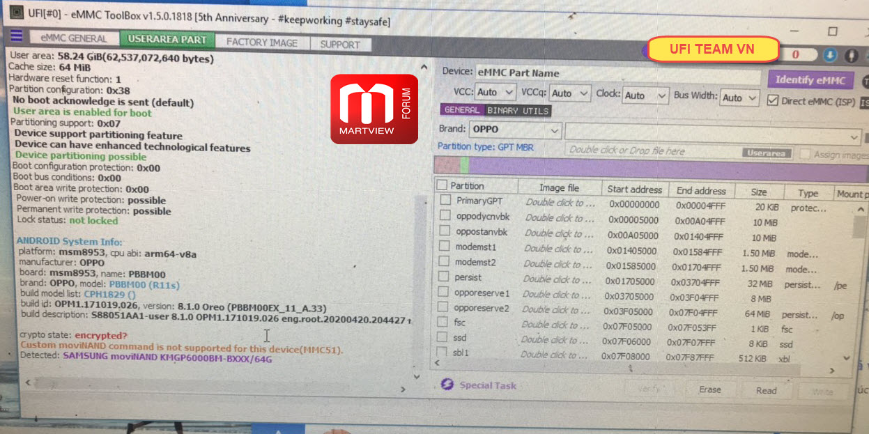Click the red segment of partition map
This screenshot has width=869, height=434.
coord(447,164)
